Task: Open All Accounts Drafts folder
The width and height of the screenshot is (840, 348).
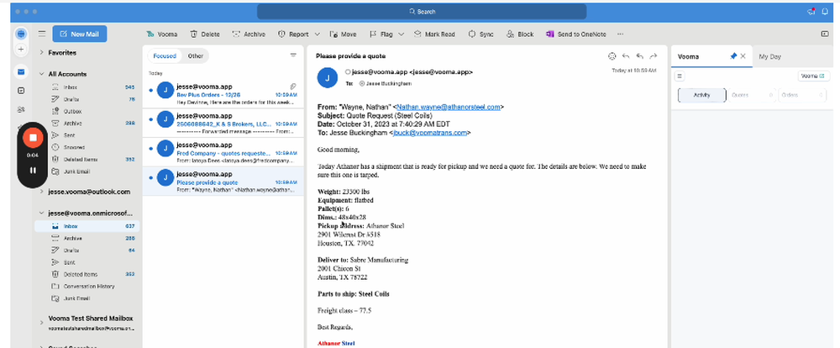Action: [87, 99]
